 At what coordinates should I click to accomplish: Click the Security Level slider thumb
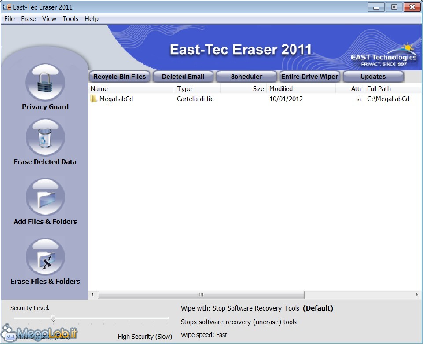(53, 318)
